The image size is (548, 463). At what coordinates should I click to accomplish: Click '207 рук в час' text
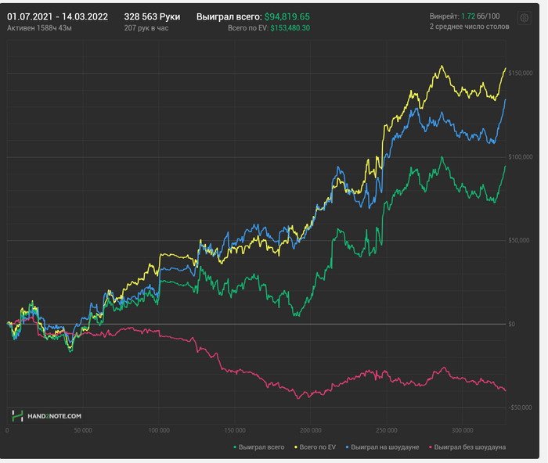146,28
